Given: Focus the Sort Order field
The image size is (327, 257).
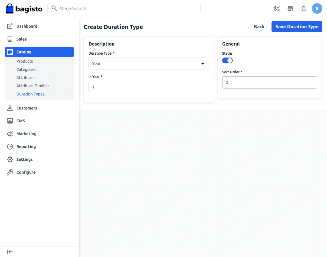Looking at the screenshot, I should [269, 82].
